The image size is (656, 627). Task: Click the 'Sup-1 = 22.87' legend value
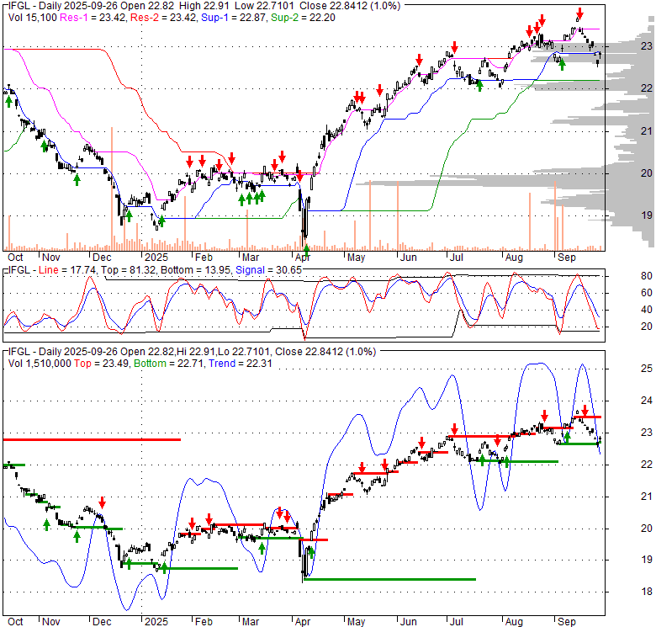point(234,18)
